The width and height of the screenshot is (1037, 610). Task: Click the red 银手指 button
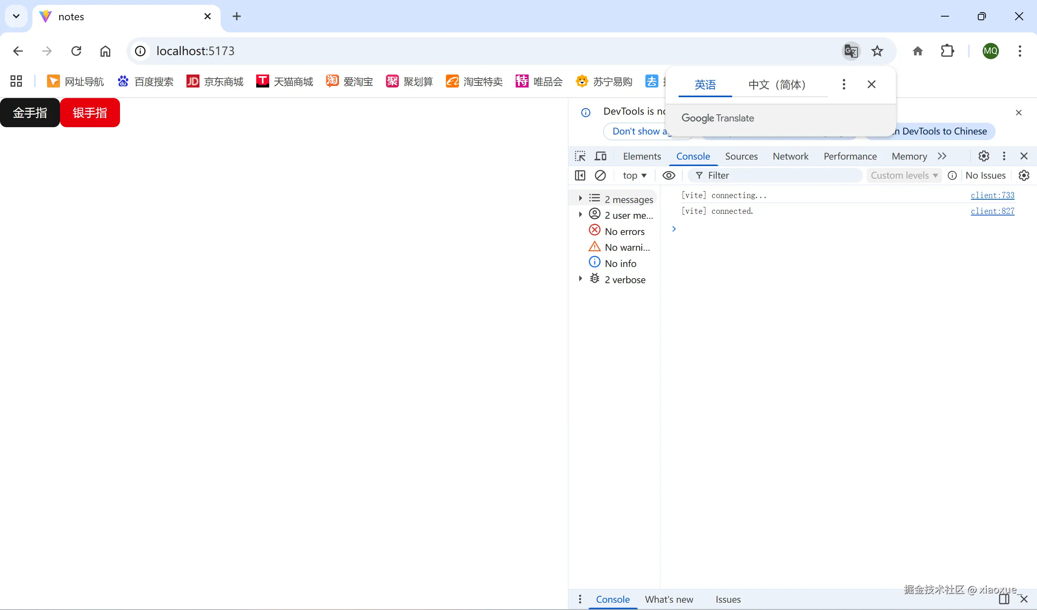90,113
